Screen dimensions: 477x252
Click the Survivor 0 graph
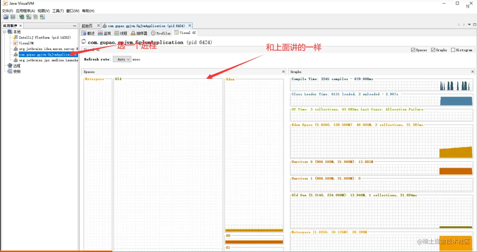pyautogui.click(x=382, y=169)
